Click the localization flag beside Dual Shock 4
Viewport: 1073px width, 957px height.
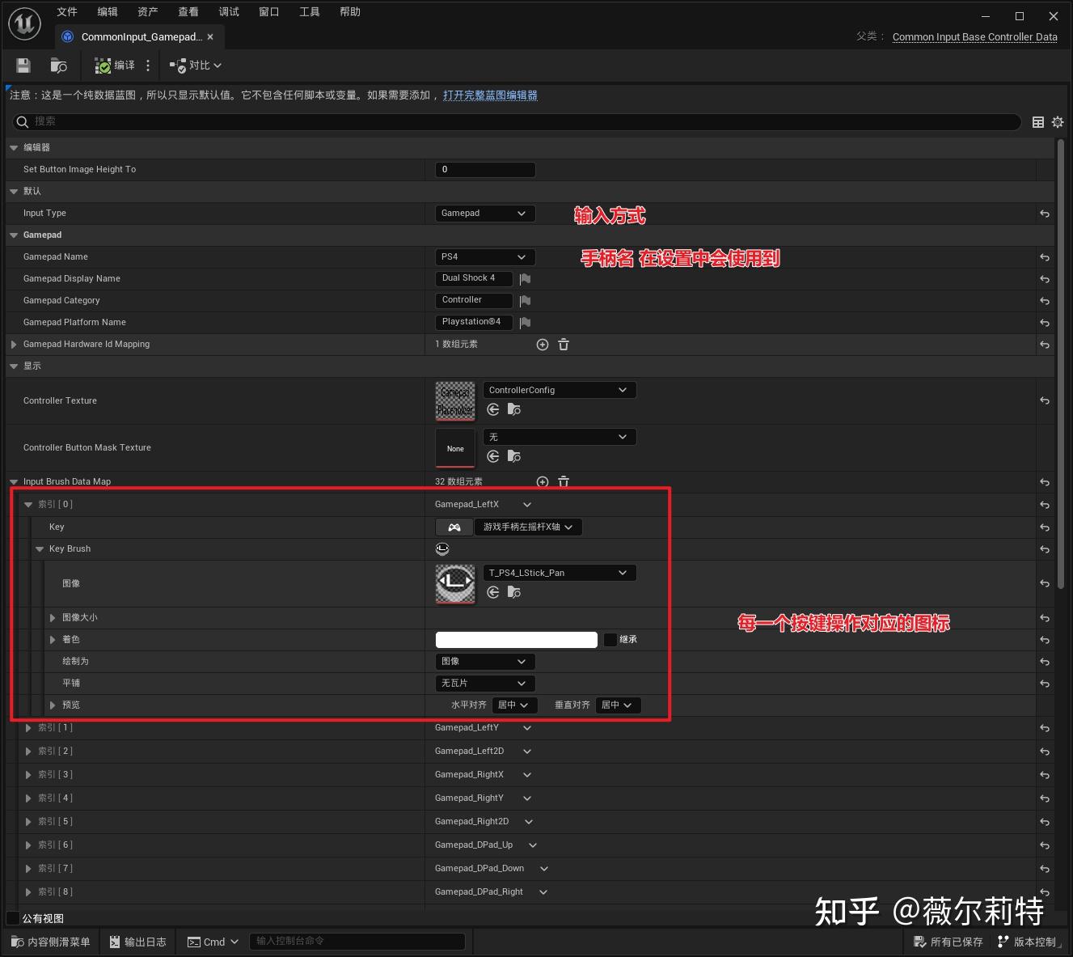525,278
